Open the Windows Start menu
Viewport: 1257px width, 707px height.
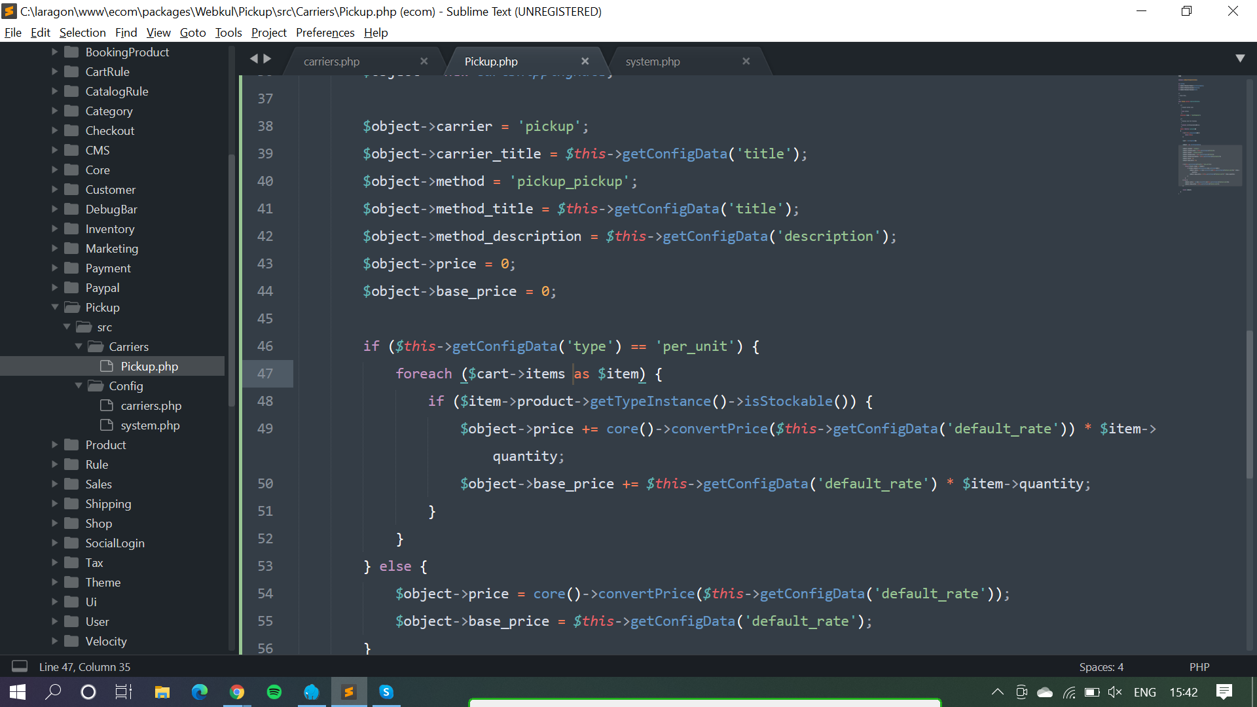(18, 692)
